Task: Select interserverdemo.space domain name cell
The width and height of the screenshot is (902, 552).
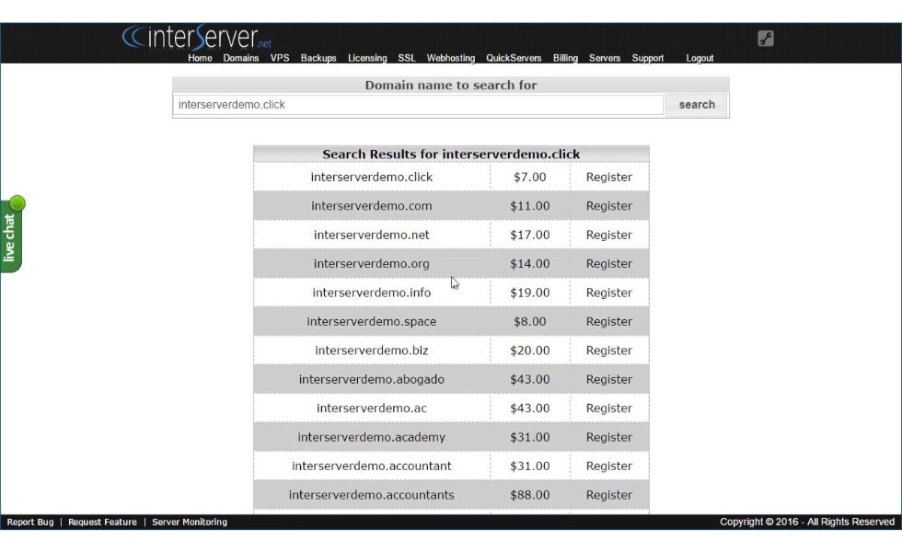Action: tap(372, 321)
